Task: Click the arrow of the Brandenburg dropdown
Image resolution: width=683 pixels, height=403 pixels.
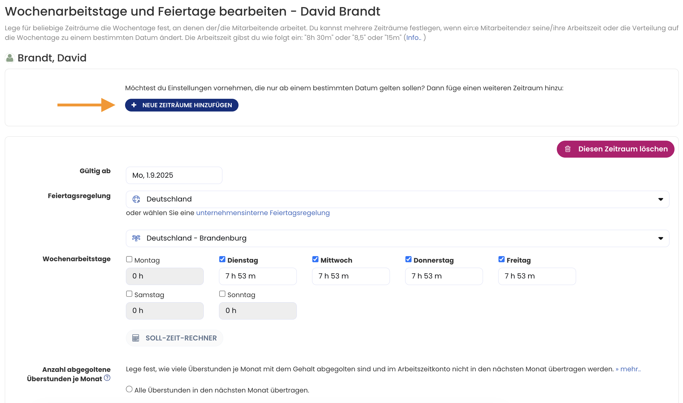Action: (x=661, y=238)
